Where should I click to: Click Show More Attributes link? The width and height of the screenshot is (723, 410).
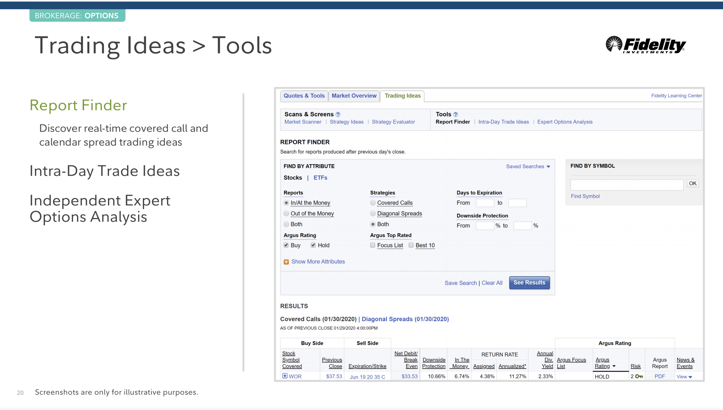coord(318,262)
